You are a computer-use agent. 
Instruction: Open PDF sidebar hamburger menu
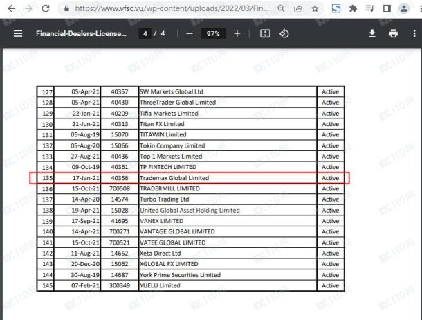[18, 33]
